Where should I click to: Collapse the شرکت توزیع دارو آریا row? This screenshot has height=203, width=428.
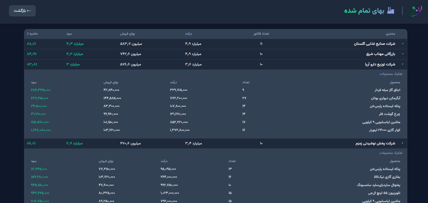[x=402, y=64]
